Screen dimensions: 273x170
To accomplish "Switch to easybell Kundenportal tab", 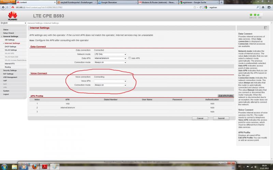I will (x=76, y=2).
